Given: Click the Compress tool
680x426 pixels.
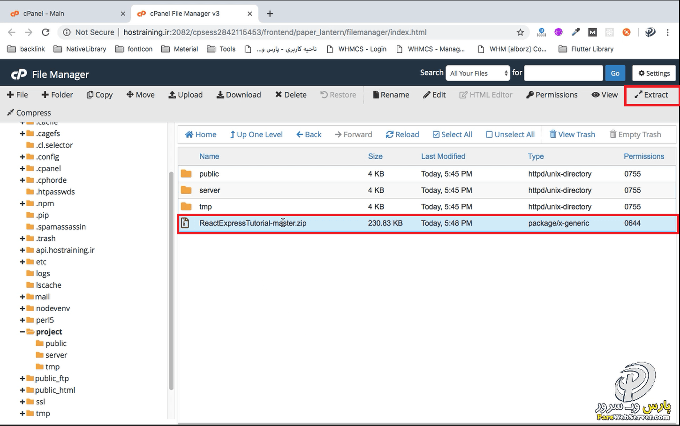Looking at the screenshot, I should click(29, 113).
